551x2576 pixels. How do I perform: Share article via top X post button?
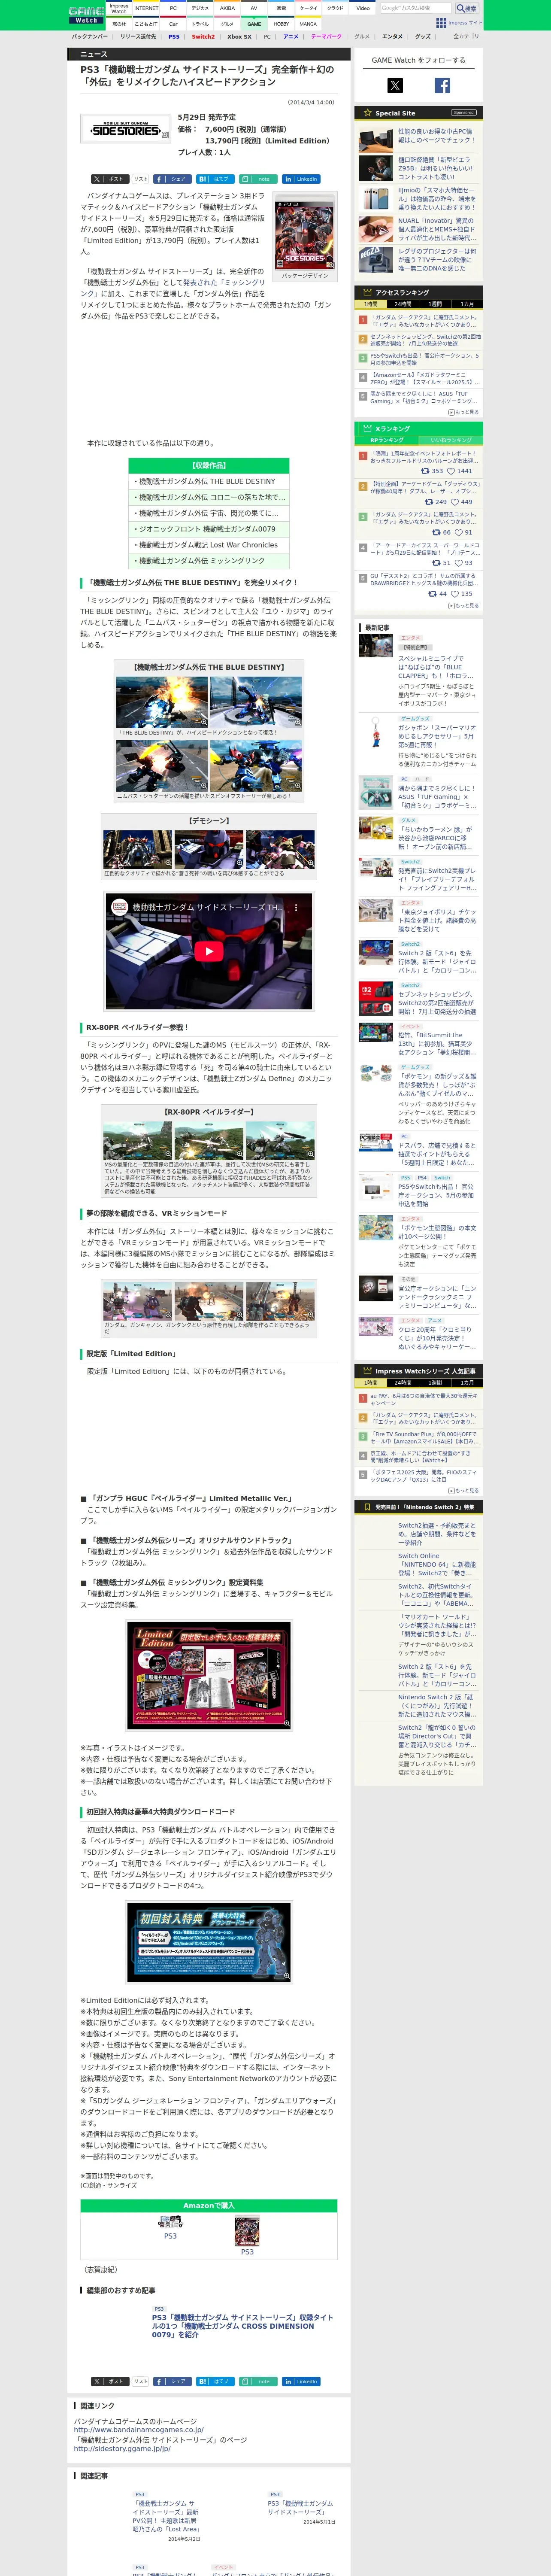pyautogui.click(x=110, y=179)
